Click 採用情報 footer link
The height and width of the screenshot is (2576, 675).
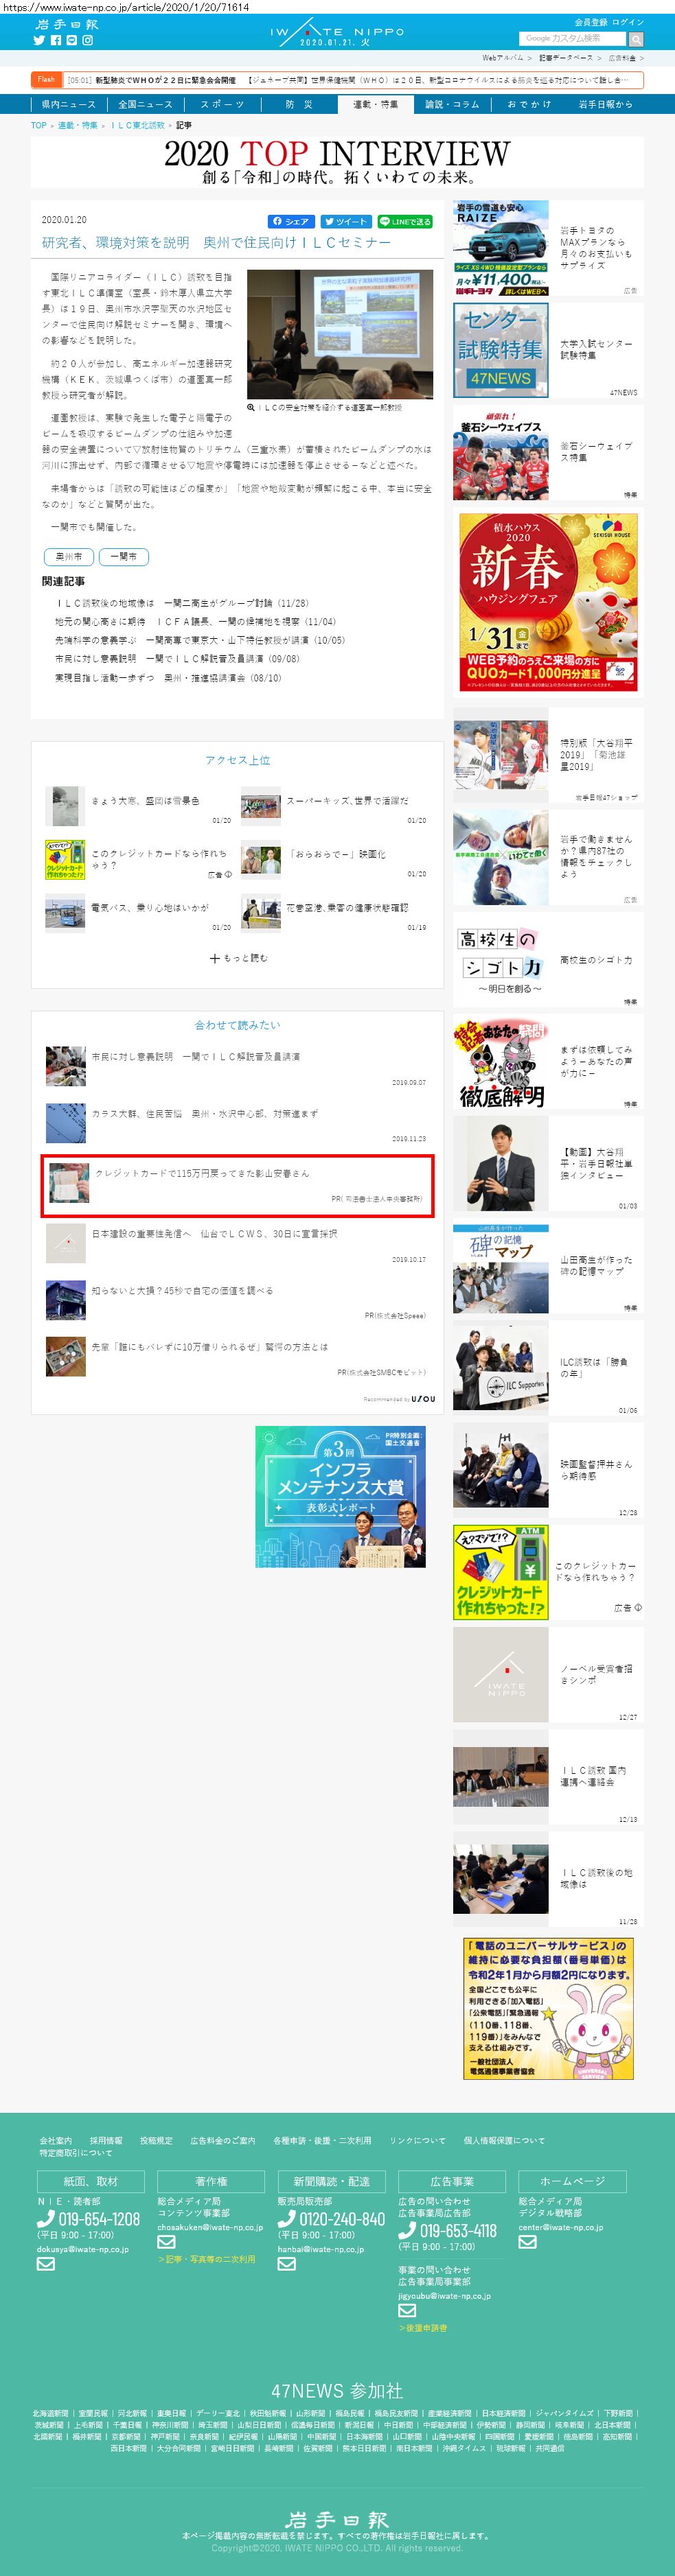tap(106, 2141)
